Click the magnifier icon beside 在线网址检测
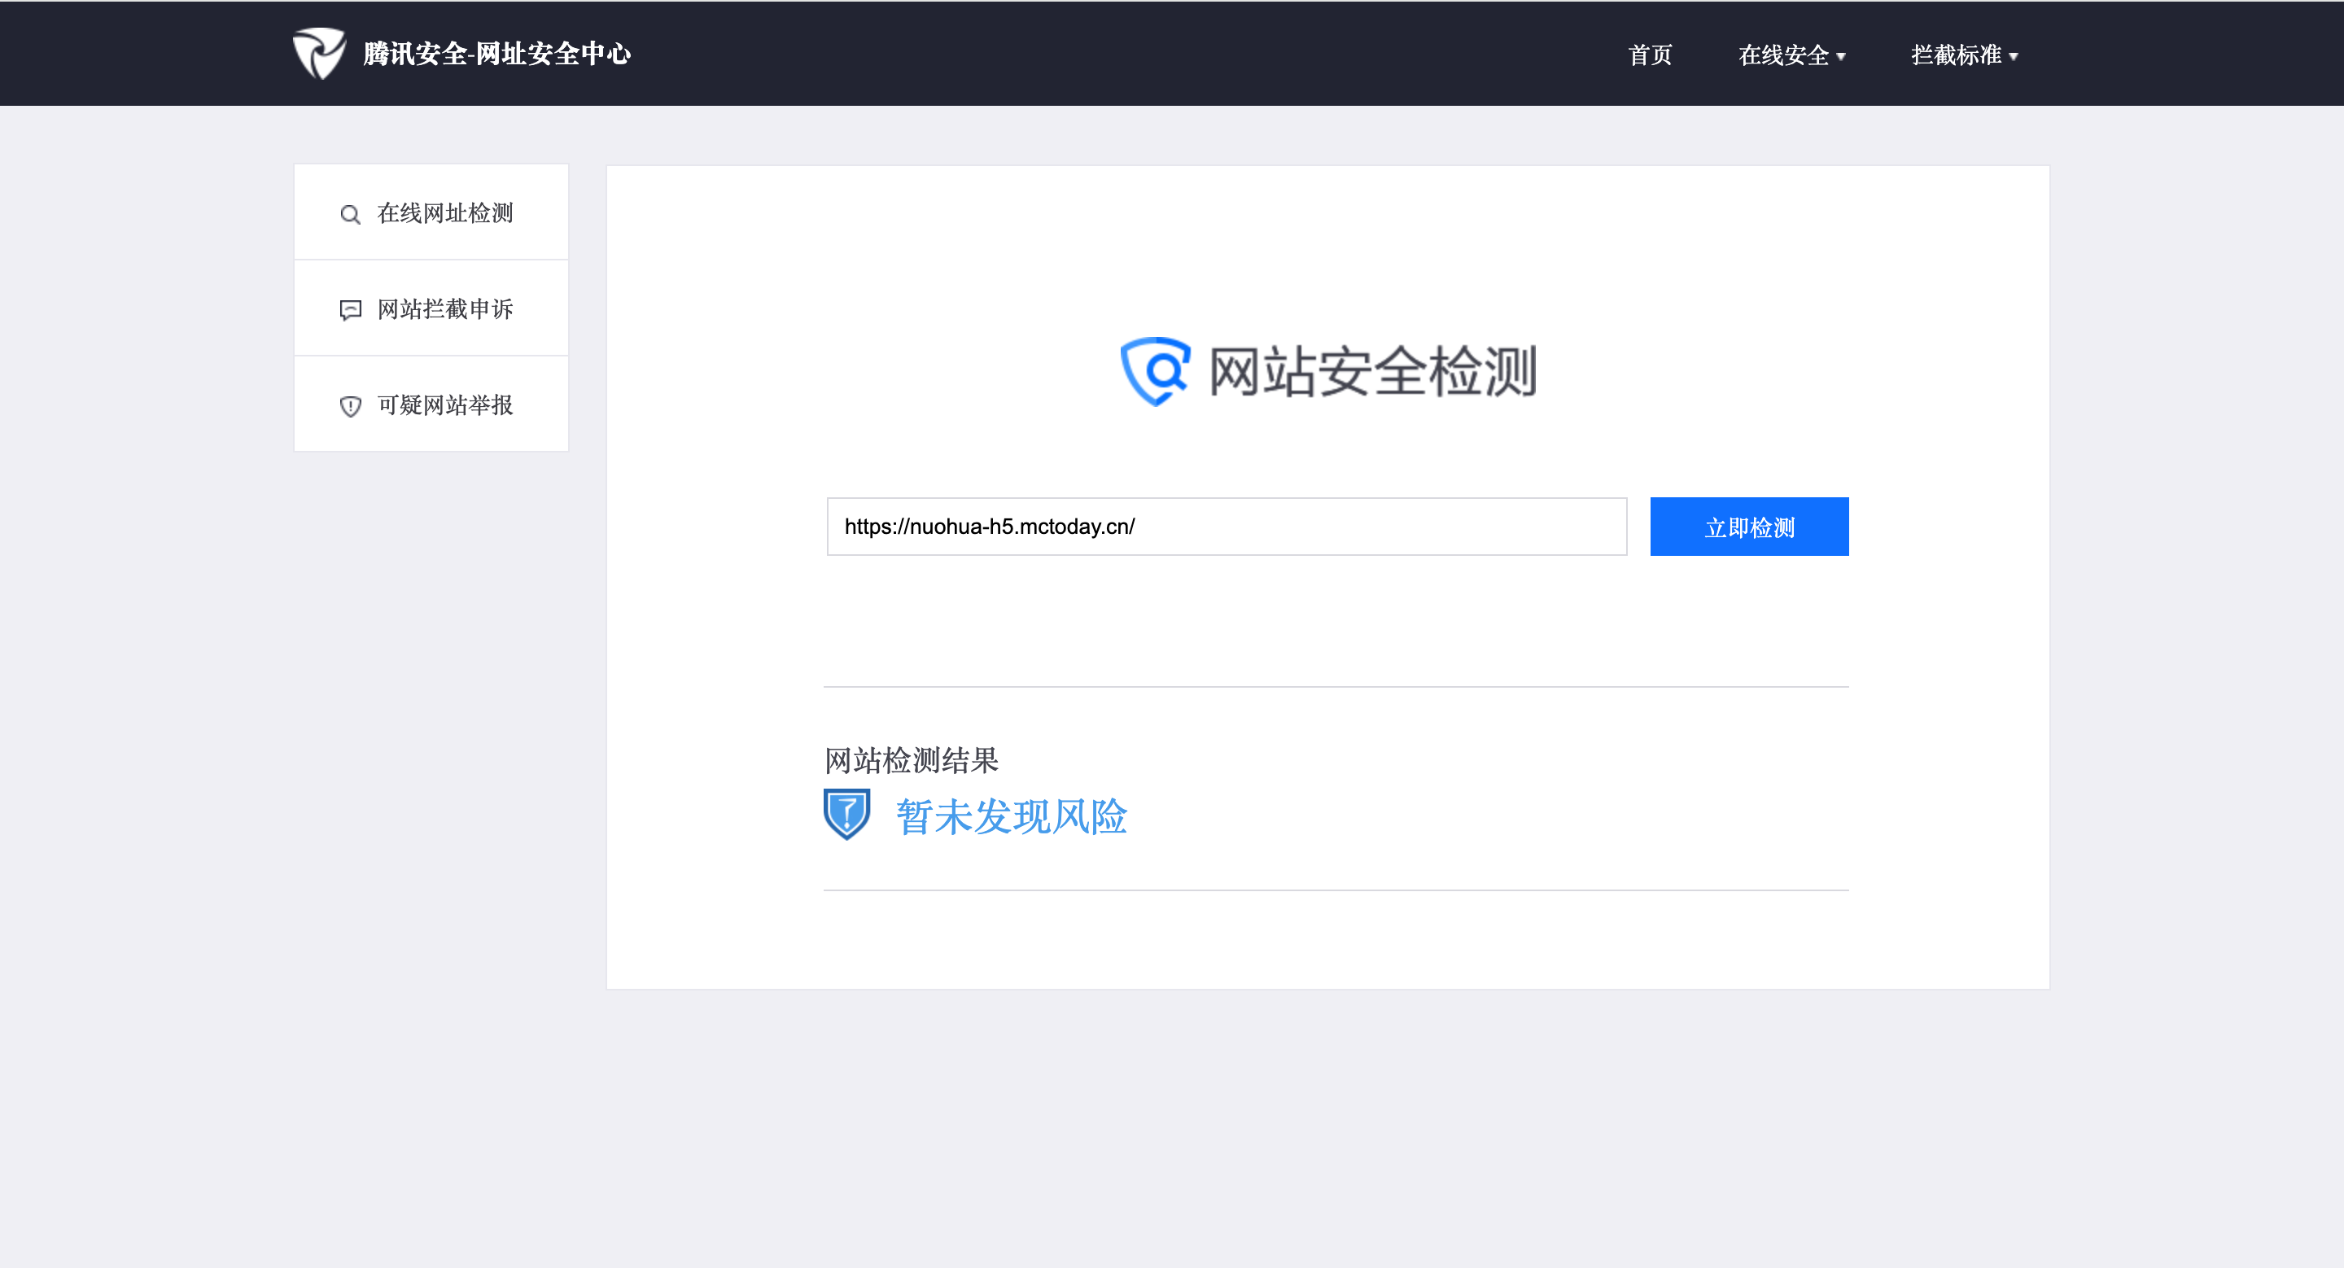This screenshot has width=2344, height=1268. [x=350, y=215]
